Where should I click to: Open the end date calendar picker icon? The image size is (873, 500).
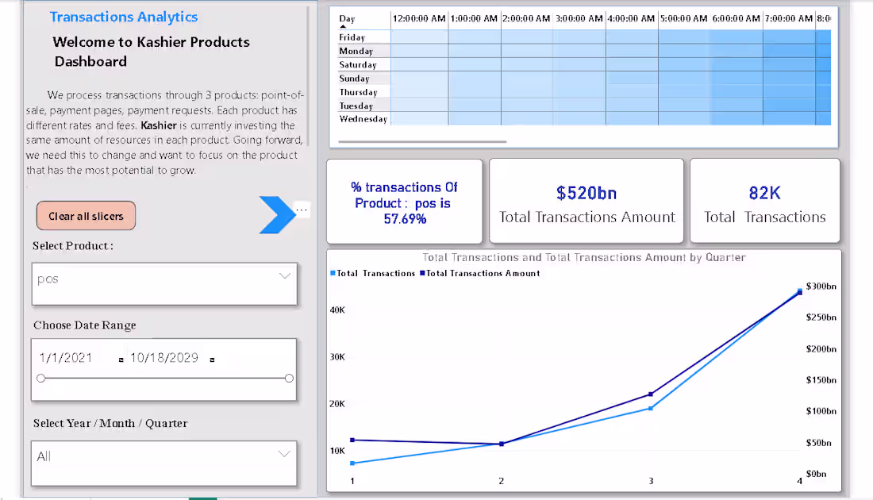[x=212, y=360]
